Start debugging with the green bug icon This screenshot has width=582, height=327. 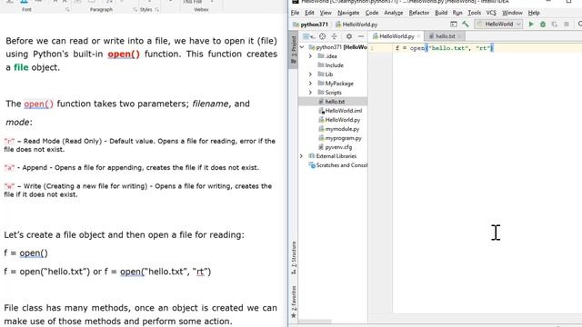[543, 25]
